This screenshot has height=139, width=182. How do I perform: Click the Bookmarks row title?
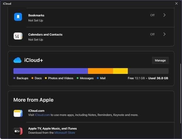[36, 15]
